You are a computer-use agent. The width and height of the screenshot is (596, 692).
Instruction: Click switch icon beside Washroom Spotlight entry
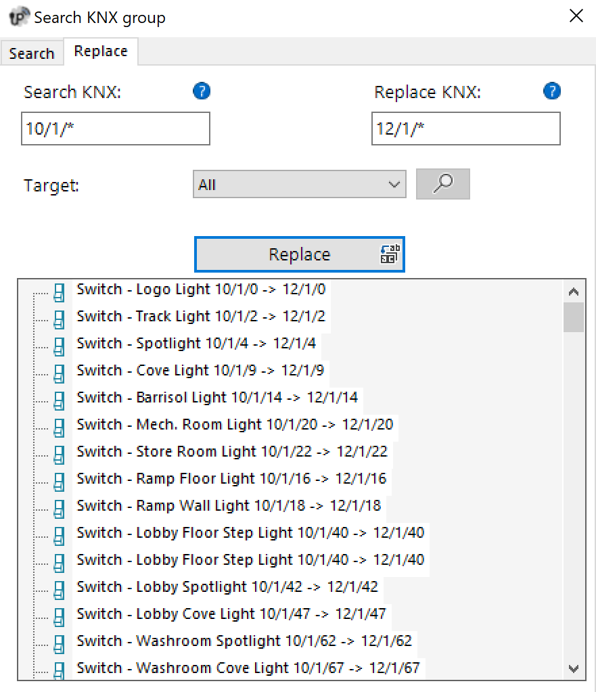pos(60,643)
